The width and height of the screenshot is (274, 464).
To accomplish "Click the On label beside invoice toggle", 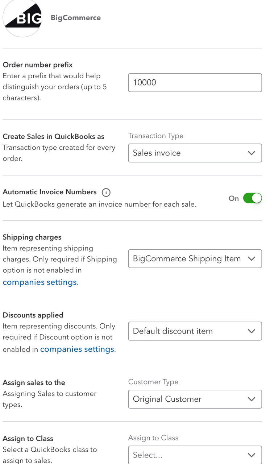I will [234, 198].
